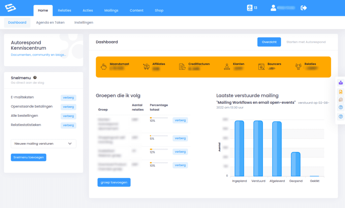Open the Nieuwe mailing versturen dropdown

tap(43, 144)
